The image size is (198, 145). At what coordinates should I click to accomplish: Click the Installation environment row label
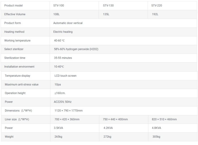19,67
